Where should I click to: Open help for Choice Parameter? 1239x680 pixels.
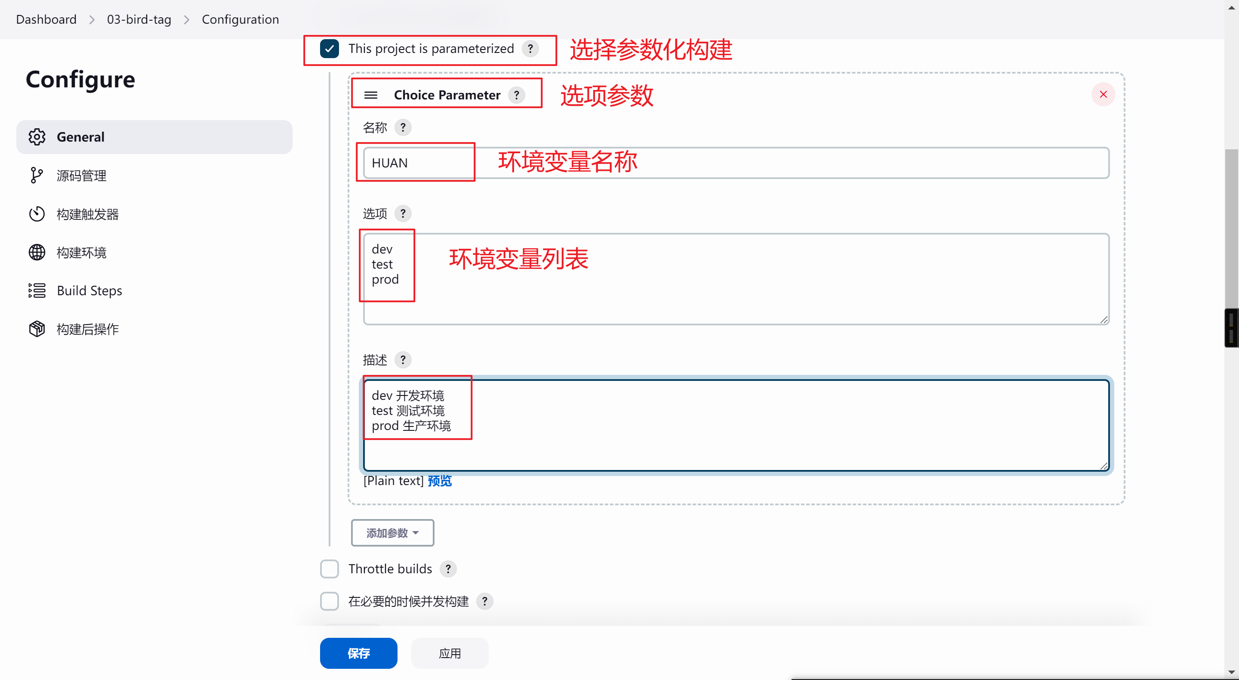coord(517,95)
